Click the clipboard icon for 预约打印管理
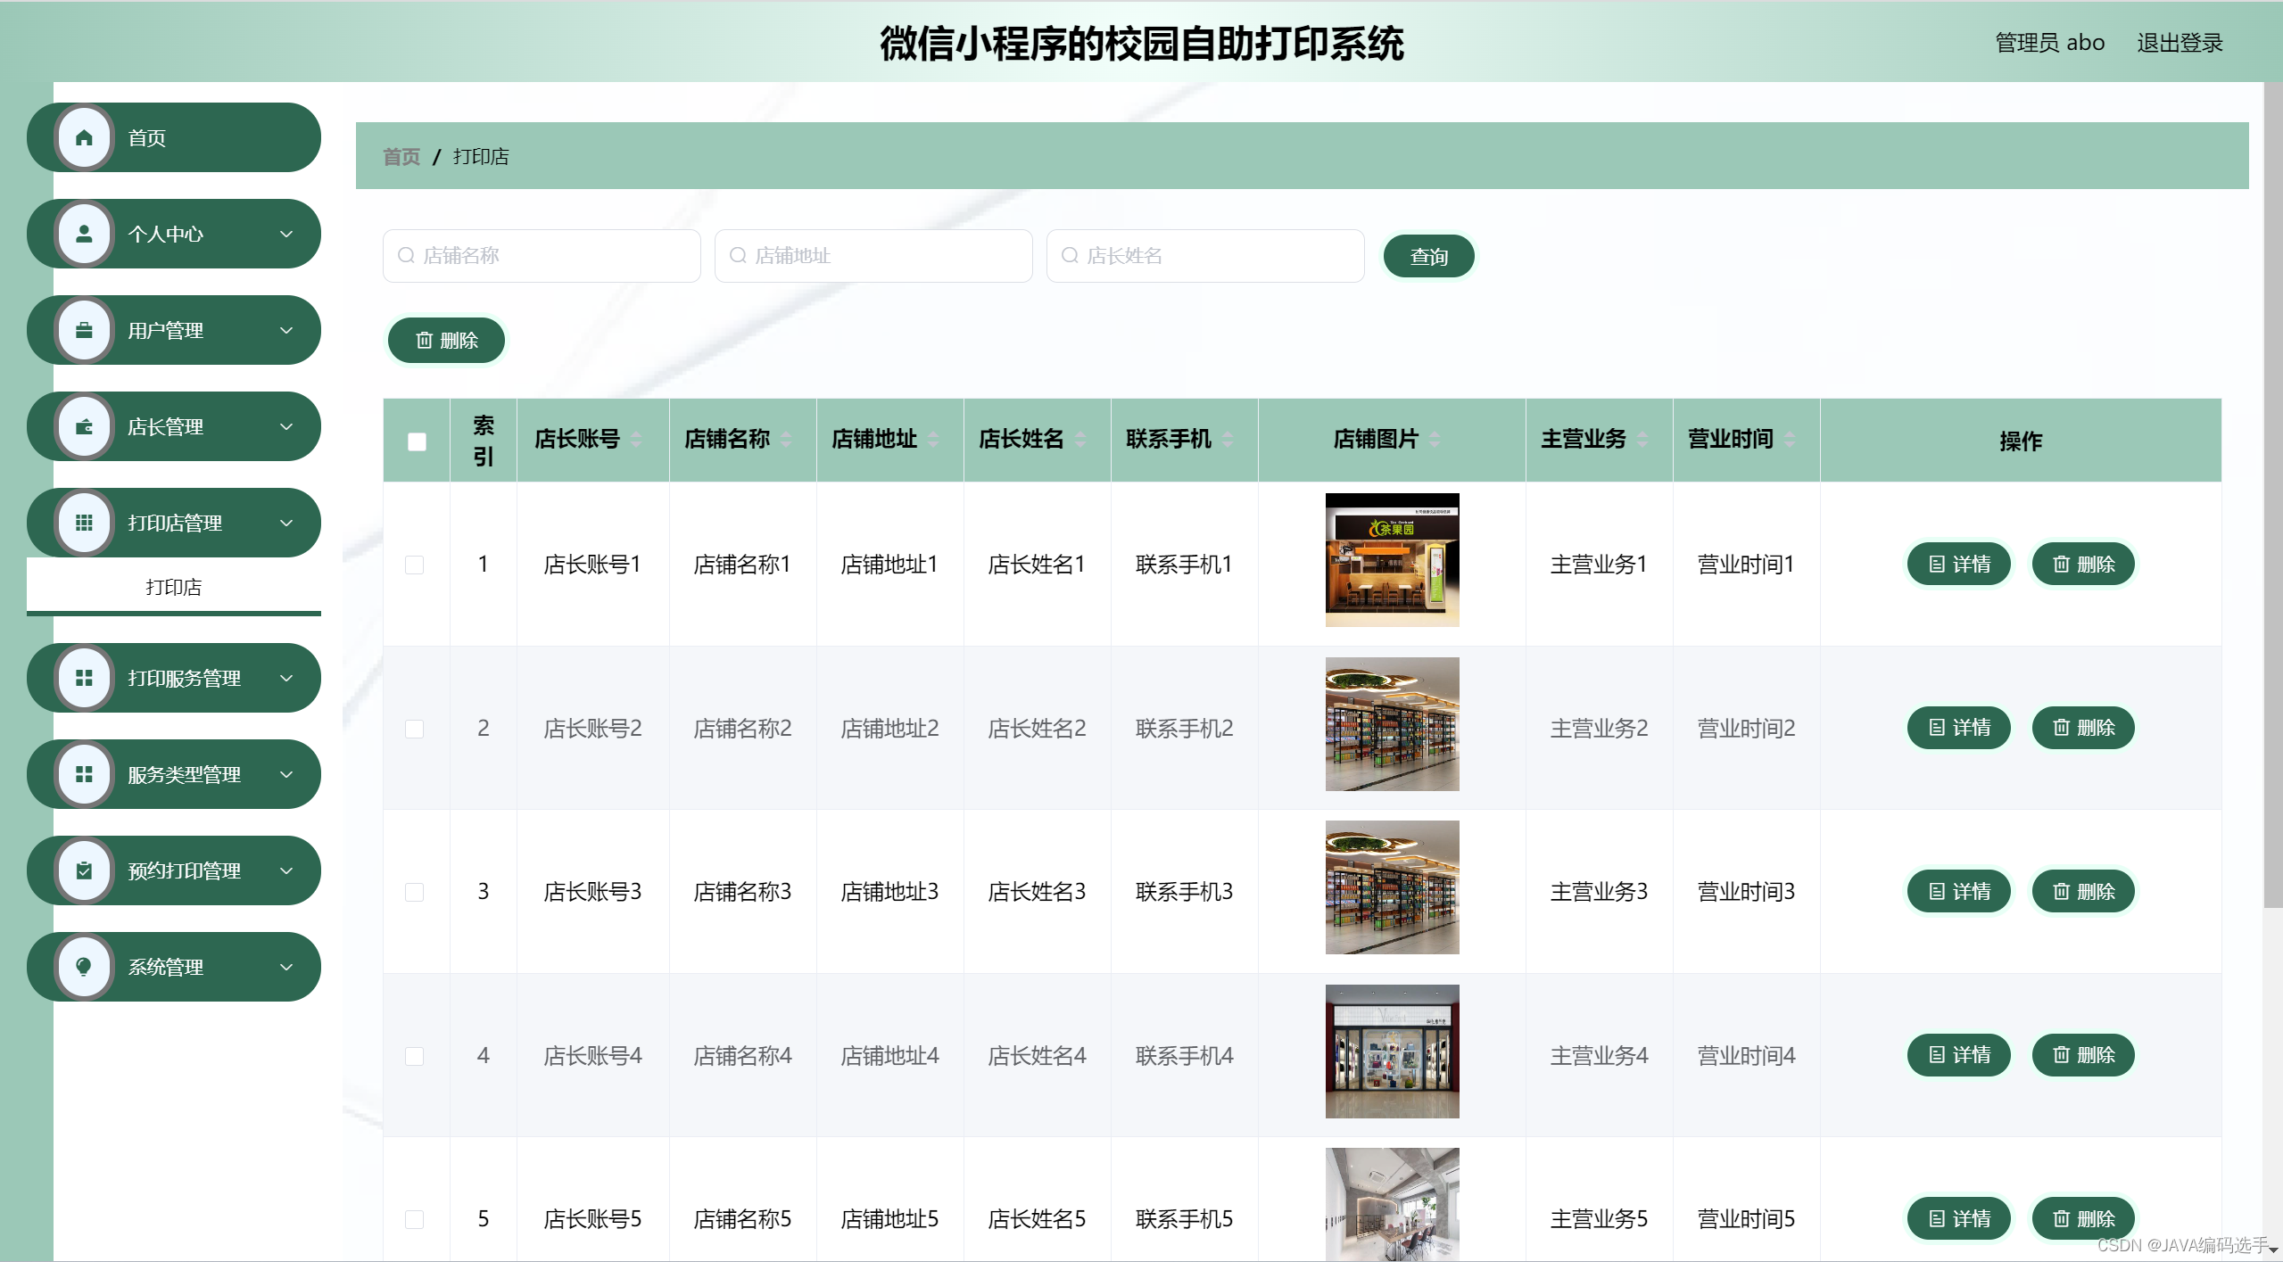This screenshot has width=2283, height=1262. (84, 870)
